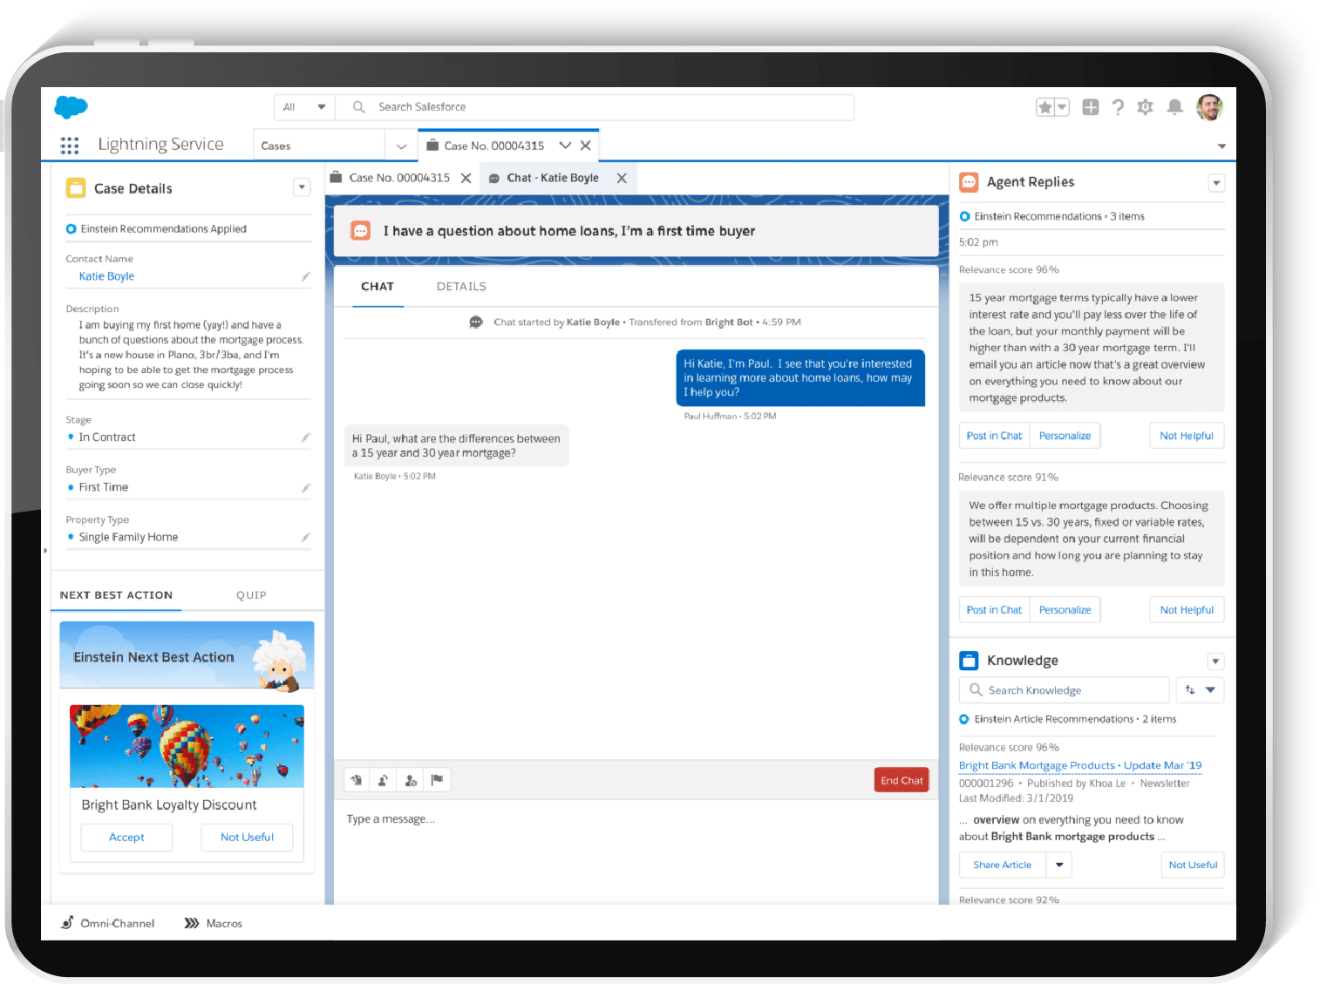Select the Chat - Katie Boyle subtab

click(553, 178)
